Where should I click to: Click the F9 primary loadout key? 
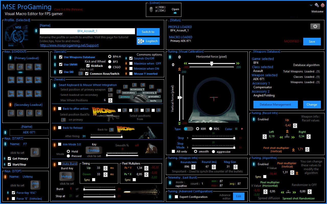click(x=11, y=67)
